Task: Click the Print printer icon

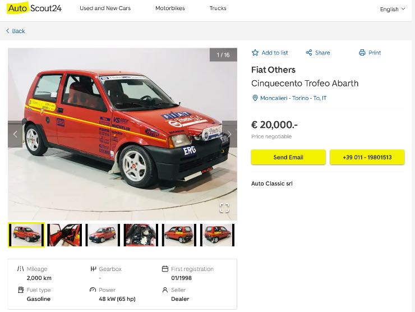Action: pyautogui.click(x=362, y=53)
